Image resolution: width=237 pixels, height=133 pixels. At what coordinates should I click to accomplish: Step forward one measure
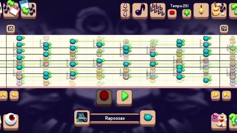pyautogui.click(x=216, y=95)
